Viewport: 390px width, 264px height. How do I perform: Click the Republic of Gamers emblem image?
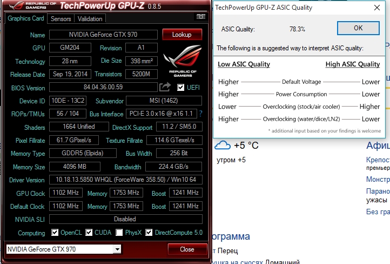point(183,61)
